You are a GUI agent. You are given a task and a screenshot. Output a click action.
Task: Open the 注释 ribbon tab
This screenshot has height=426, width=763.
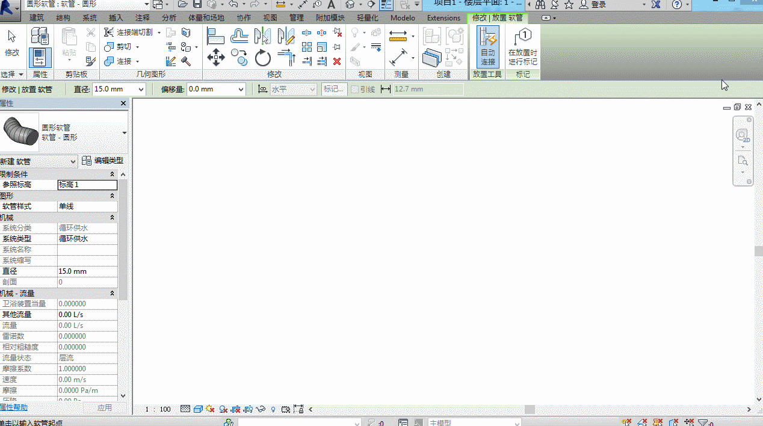tap(143, 18)
